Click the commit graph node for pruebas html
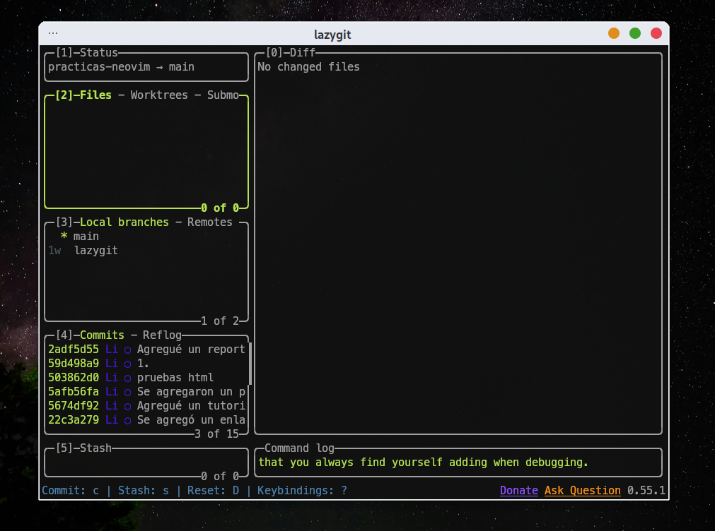715x531 pixels. [127, 378]
